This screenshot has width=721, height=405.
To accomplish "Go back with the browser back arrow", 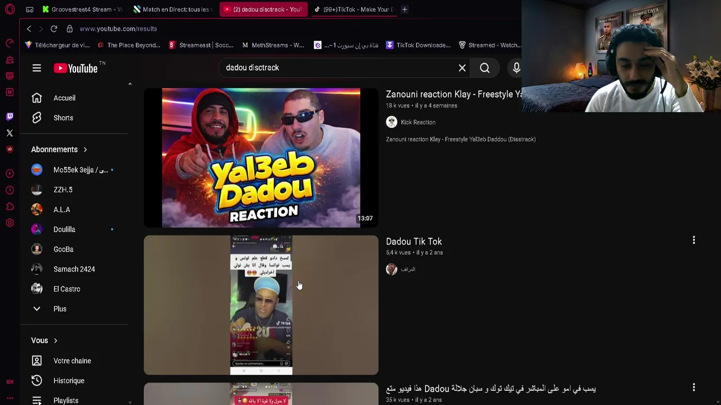I will pos(29,29).
